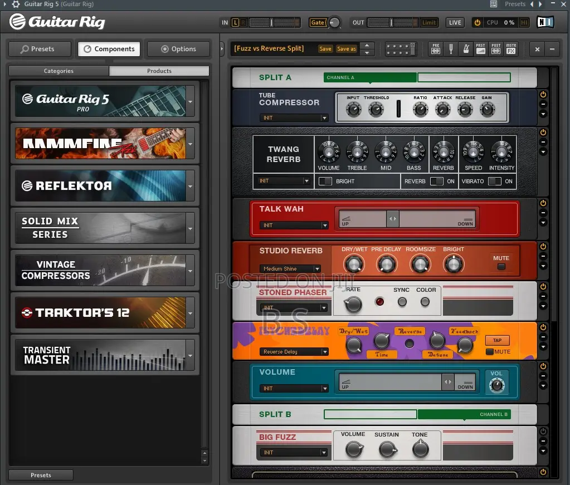Power off the Stoned Phaser module
570x485 pixels.
click(543, 286)
